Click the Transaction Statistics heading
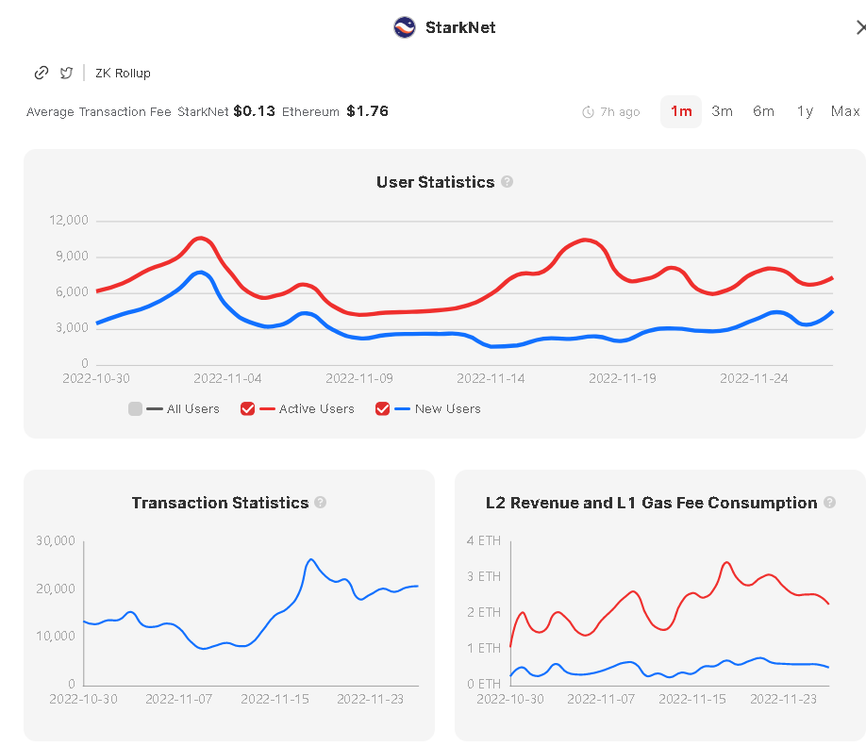866x746 pixels. (x=220, y=503)
